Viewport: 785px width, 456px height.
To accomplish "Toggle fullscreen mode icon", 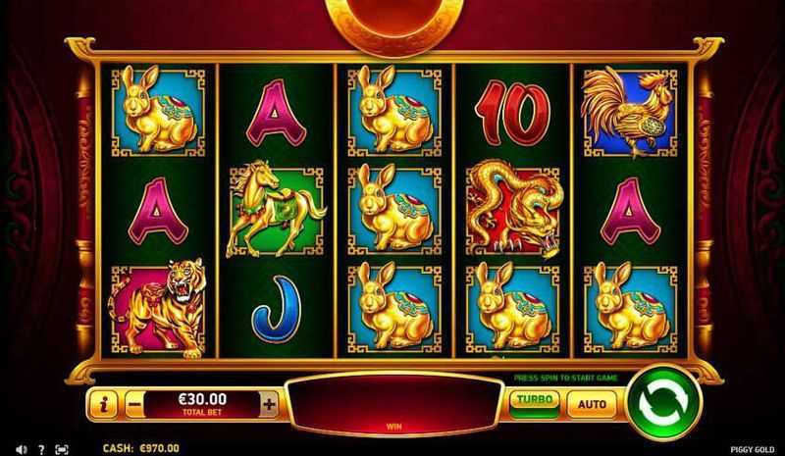I will pyautogui.click(x=62, y=449).
